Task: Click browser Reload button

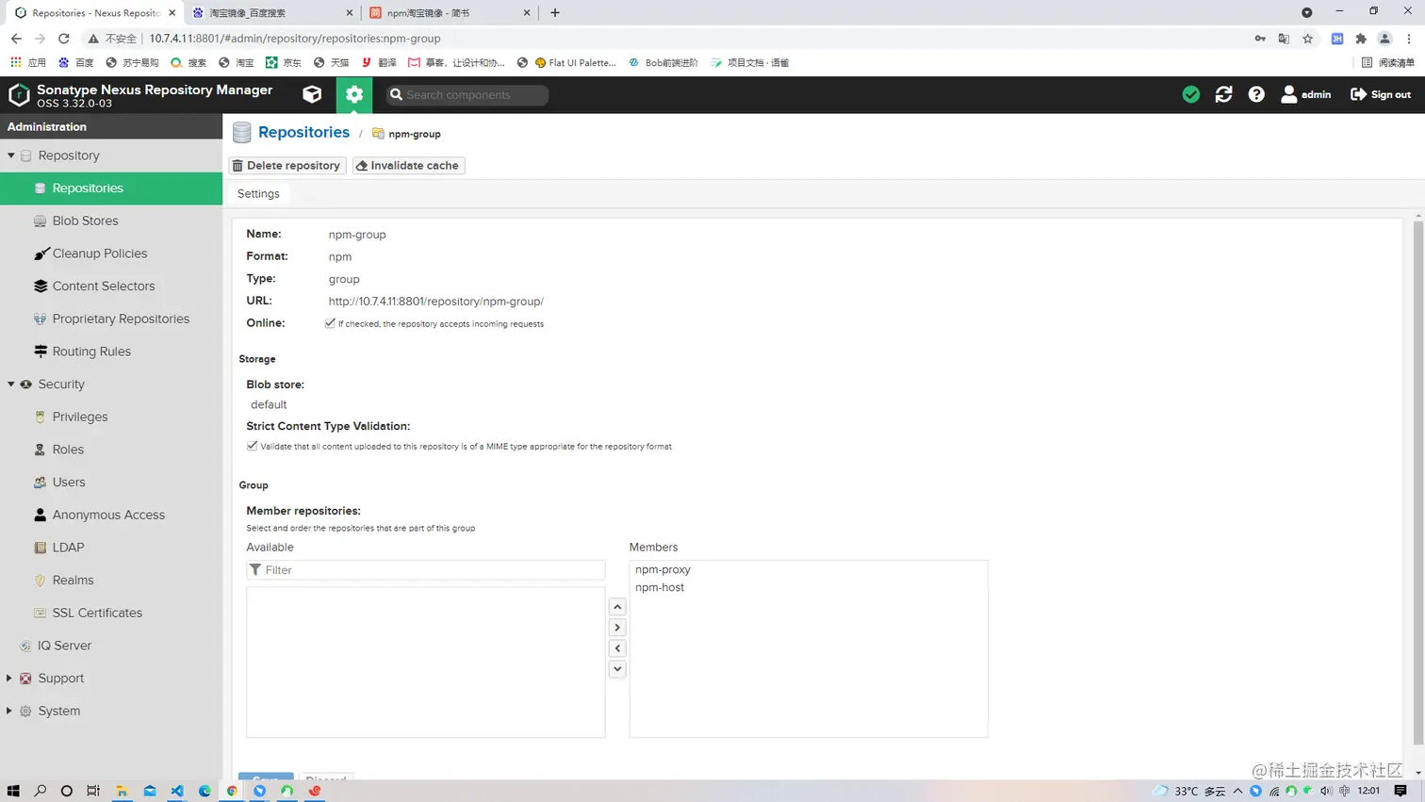Action: point(64,39)
